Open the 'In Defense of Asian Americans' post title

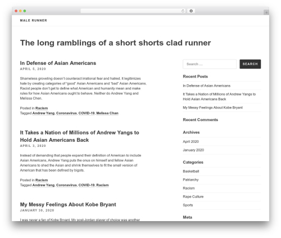58,63
